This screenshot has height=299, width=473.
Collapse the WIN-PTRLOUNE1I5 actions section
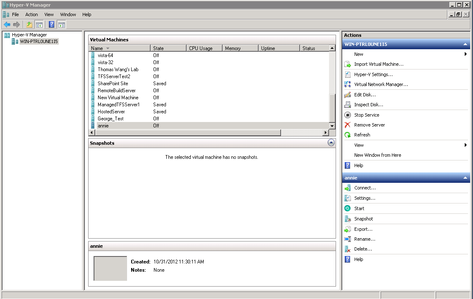(x=465, y=44)
